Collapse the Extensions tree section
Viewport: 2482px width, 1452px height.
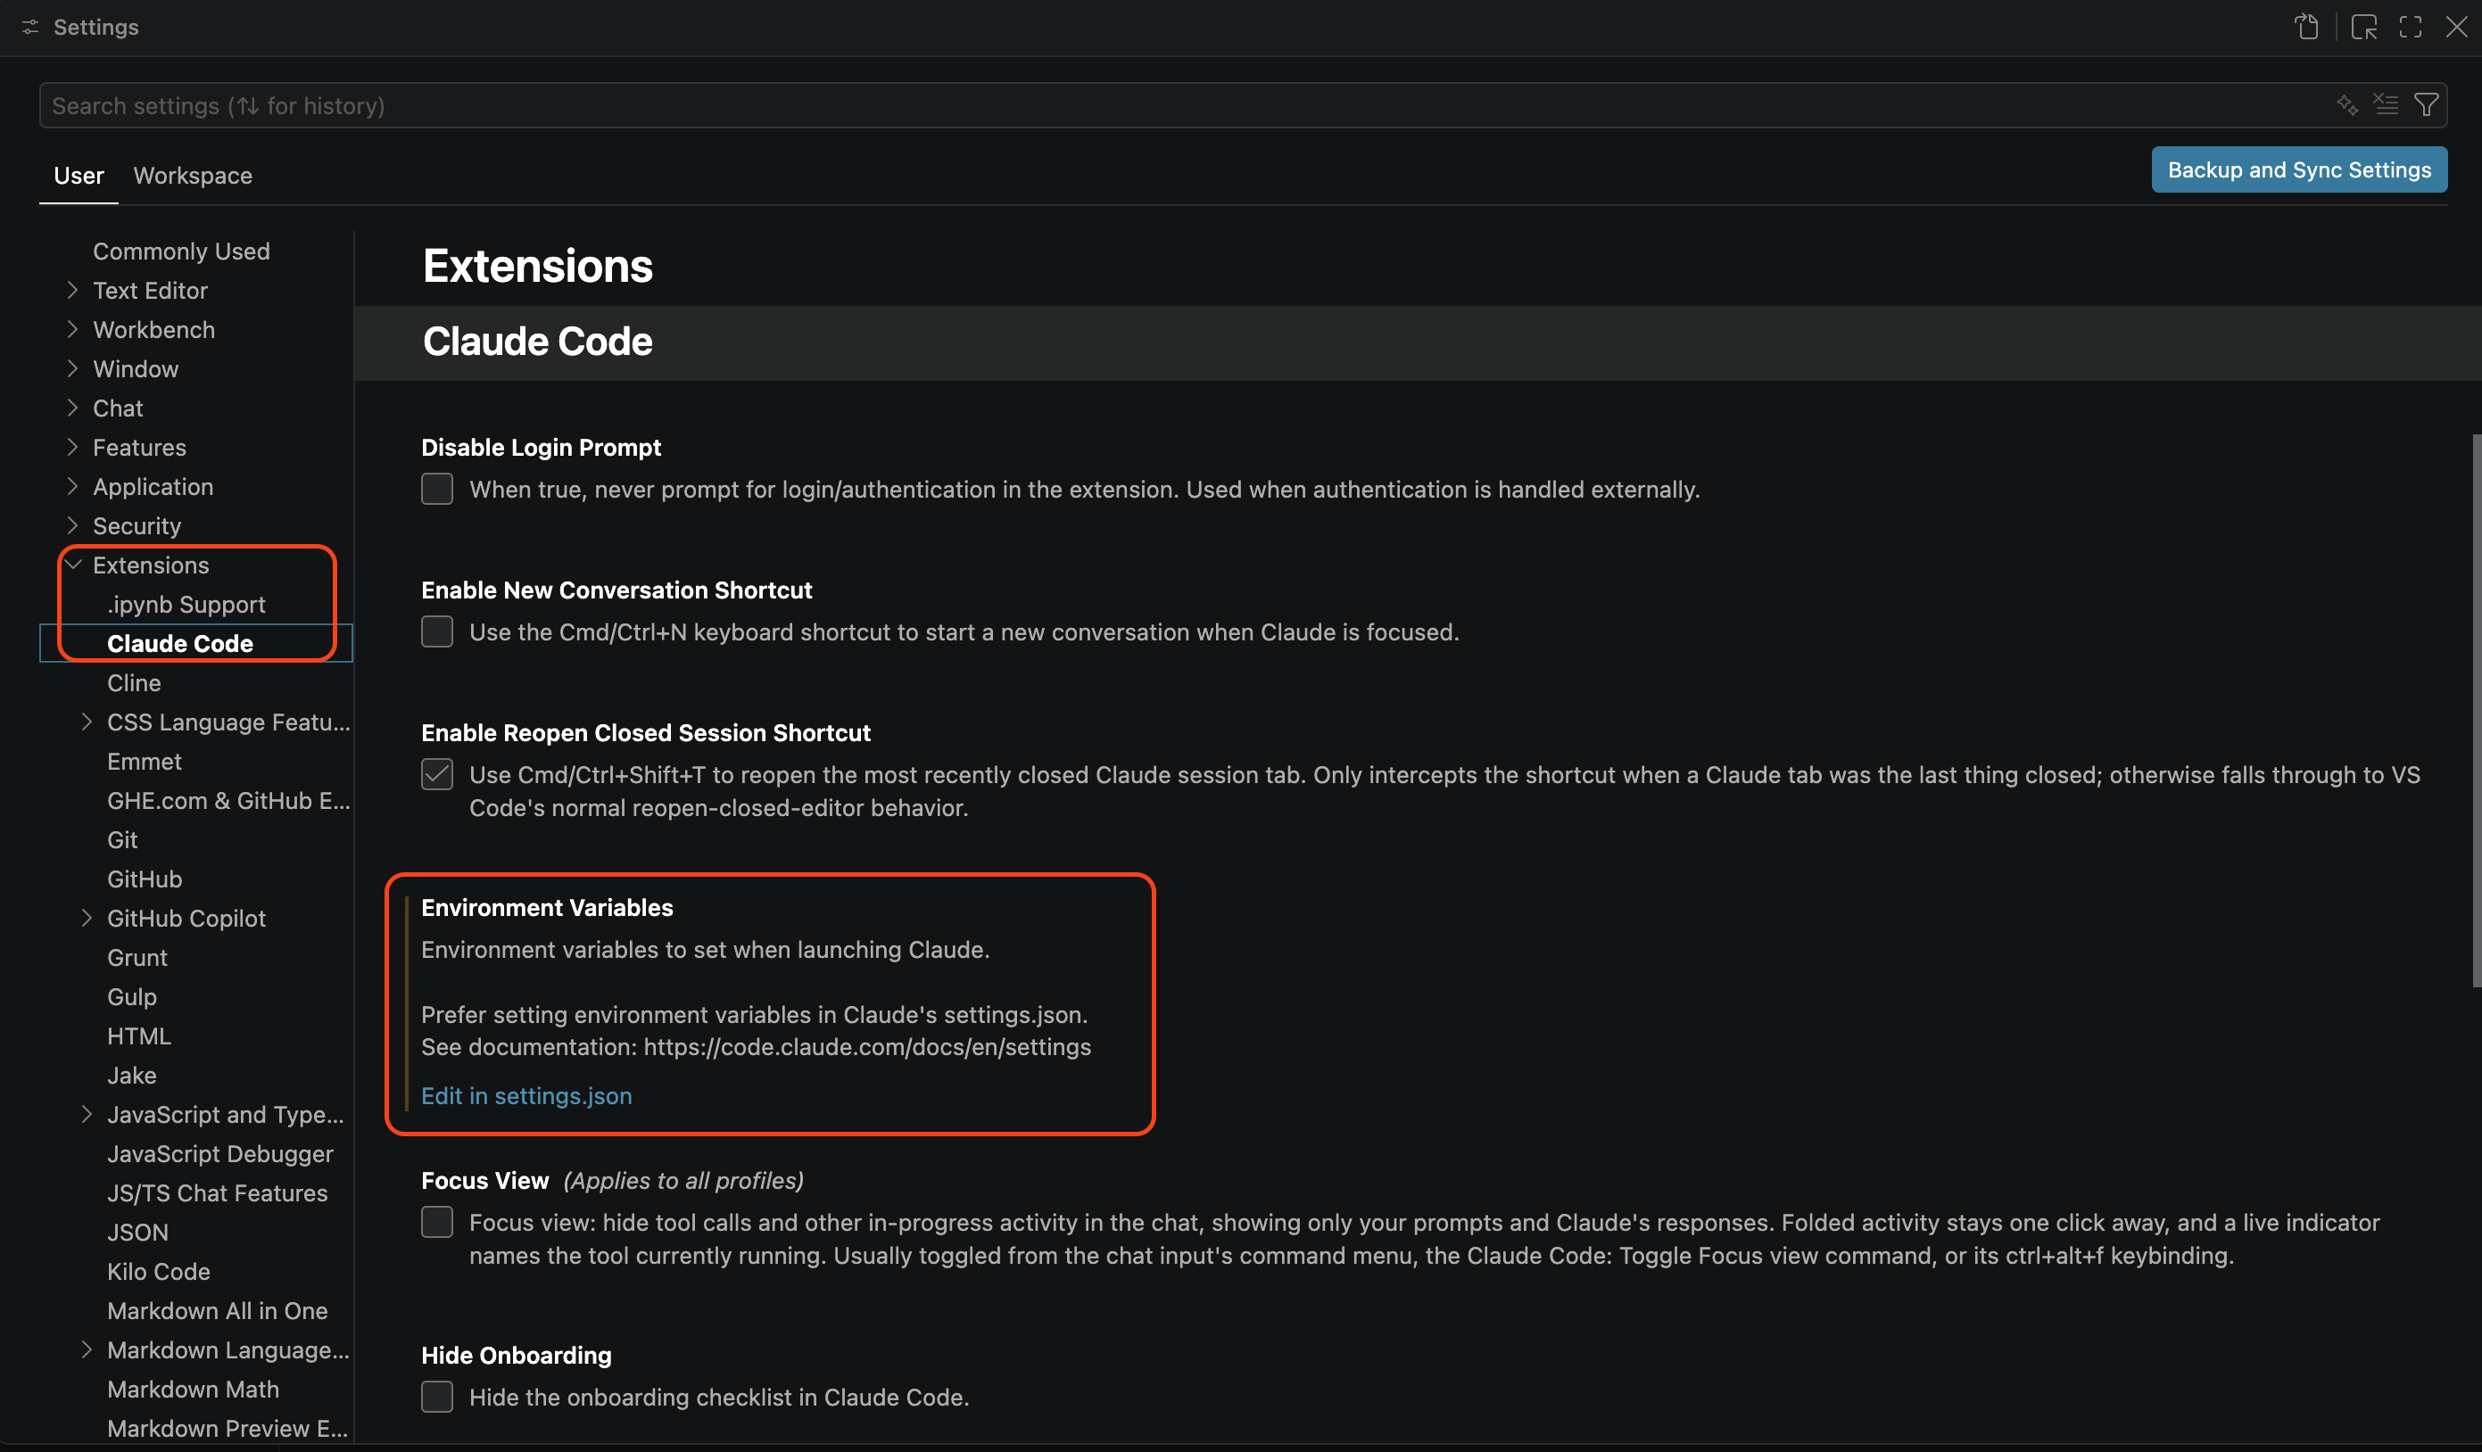73,564
